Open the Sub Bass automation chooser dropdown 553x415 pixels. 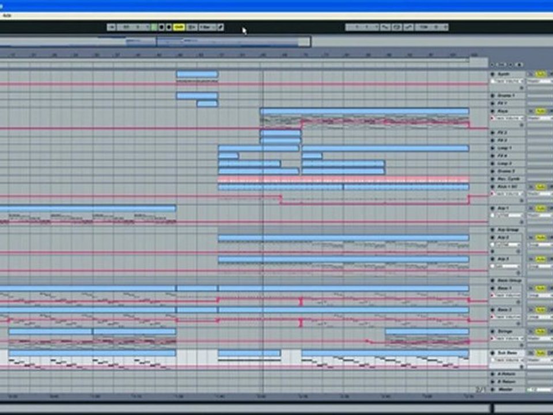510,360
